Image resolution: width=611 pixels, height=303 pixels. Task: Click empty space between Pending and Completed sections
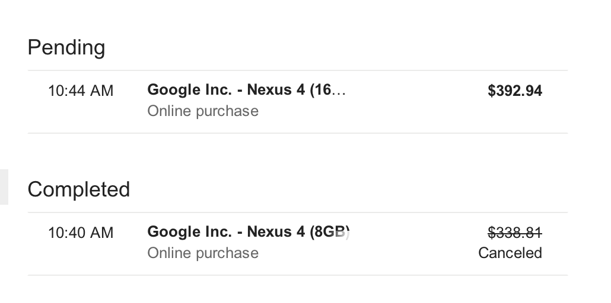coord(297,154)
